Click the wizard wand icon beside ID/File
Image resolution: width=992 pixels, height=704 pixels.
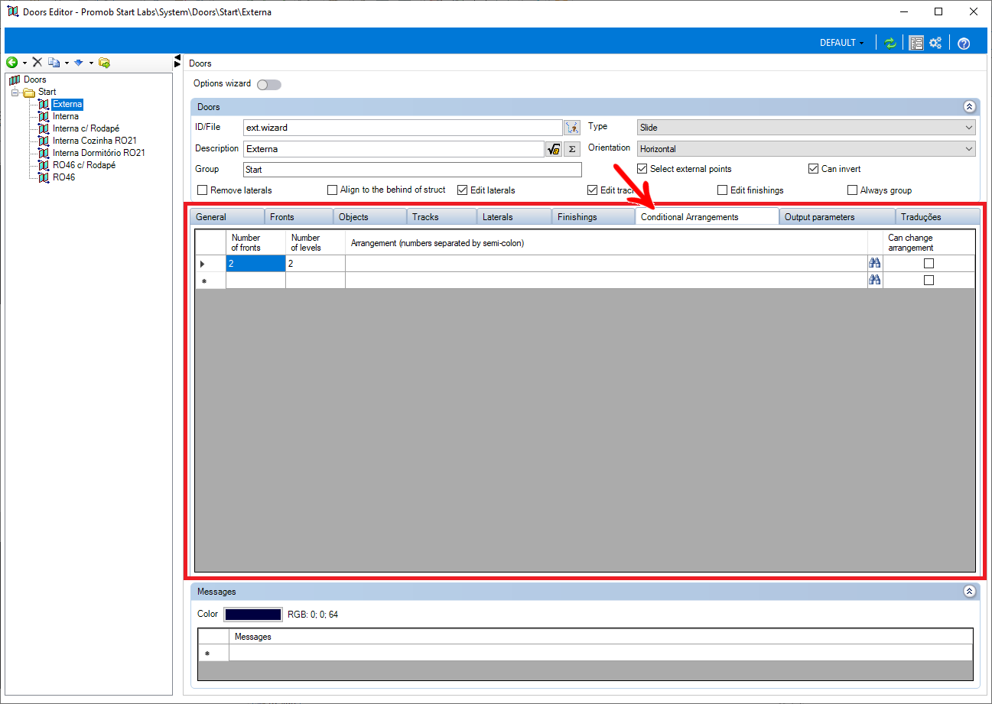tap(572, 128)
